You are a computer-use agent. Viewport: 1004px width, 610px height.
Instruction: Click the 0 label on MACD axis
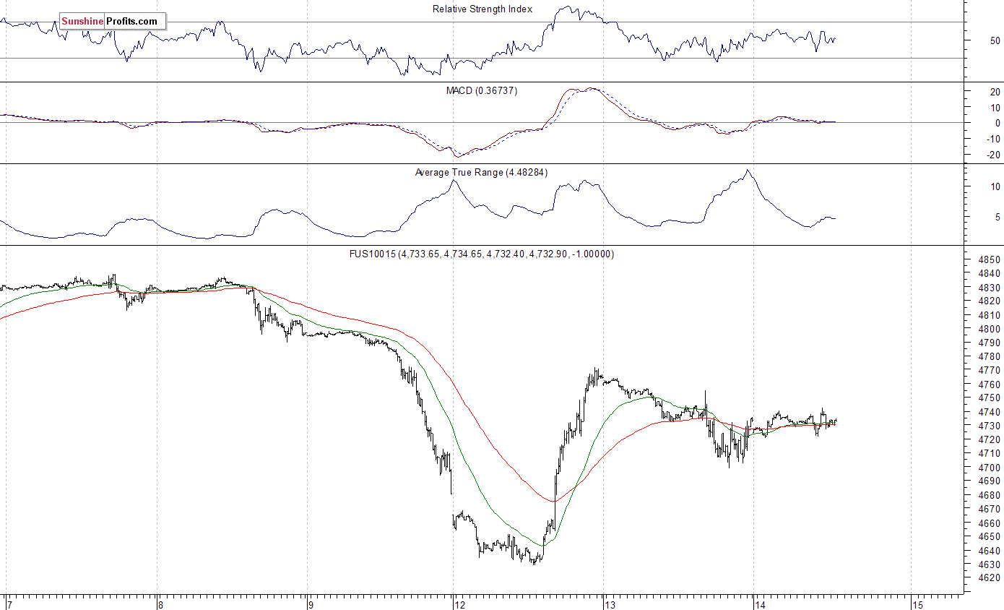tap(998, 124)
